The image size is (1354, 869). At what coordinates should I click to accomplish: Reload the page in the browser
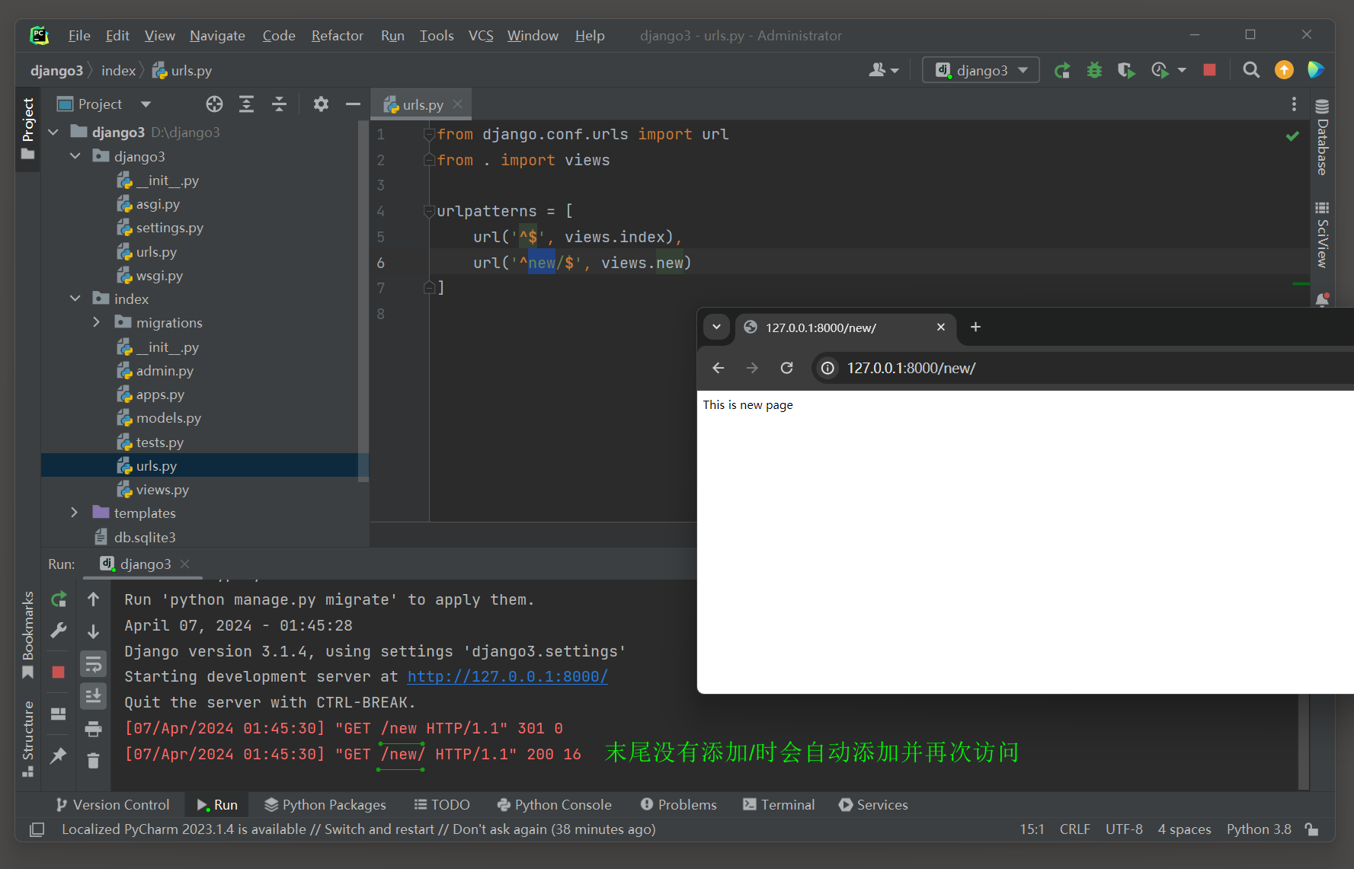coord(787,368)
